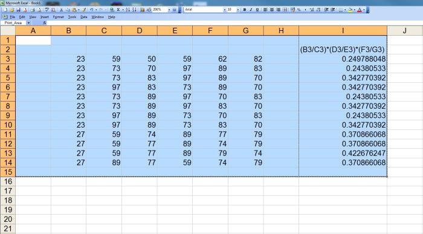Viewport: 423px width, 234px height.
Task: Open the Data menu
Action: 84,17
